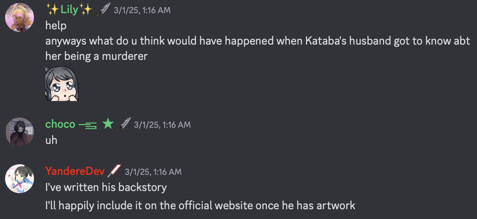
Task: Click the "I've written his backstory" message
Action: click(106, 187)
